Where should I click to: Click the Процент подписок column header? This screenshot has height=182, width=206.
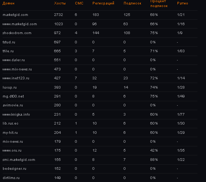[159, 4]
